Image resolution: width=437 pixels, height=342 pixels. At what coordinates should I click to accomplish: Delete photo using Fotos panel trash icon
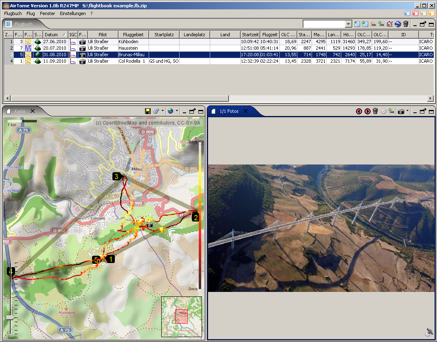pos(376,111)
